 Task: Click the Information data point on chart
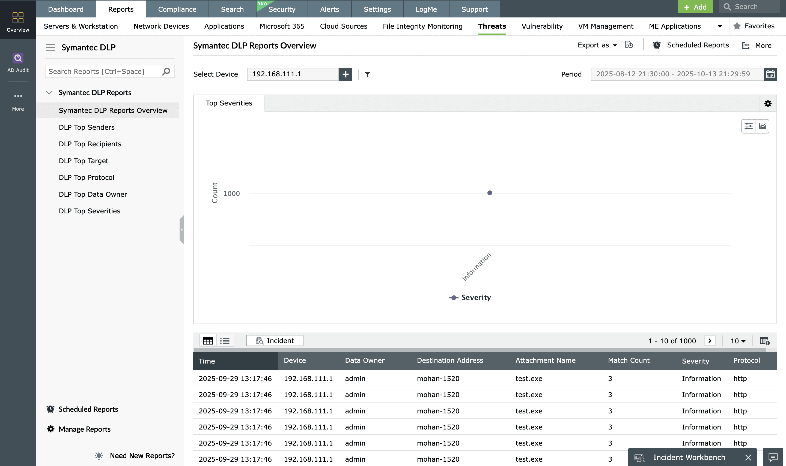coord(490,193)
